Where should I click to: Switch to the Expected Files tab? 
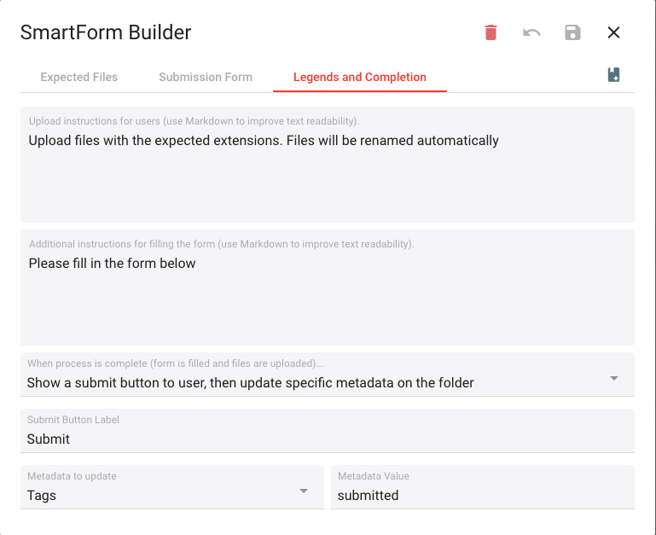[x=79, y=78]
